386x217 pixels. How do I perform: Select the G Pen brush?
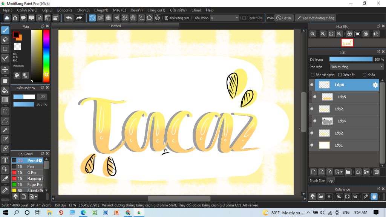[28, 173]
